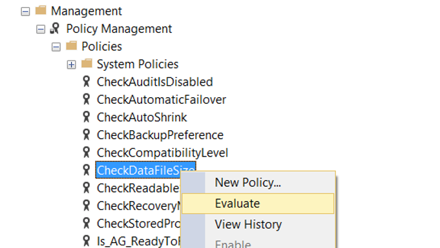Click the Policy Management icon
The height and width of the screenshot is (248, 440).
[55, 28]
